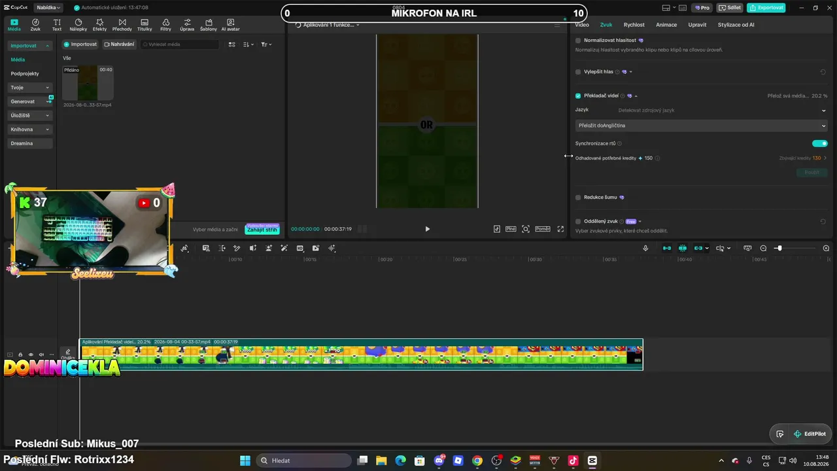Switch to the Rychlost tab
This screenshot has width=837, height=471.
634,25
